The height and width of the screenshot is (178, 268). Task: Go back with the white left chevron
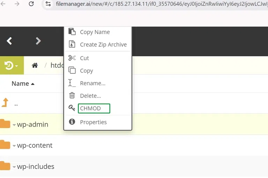9,41
